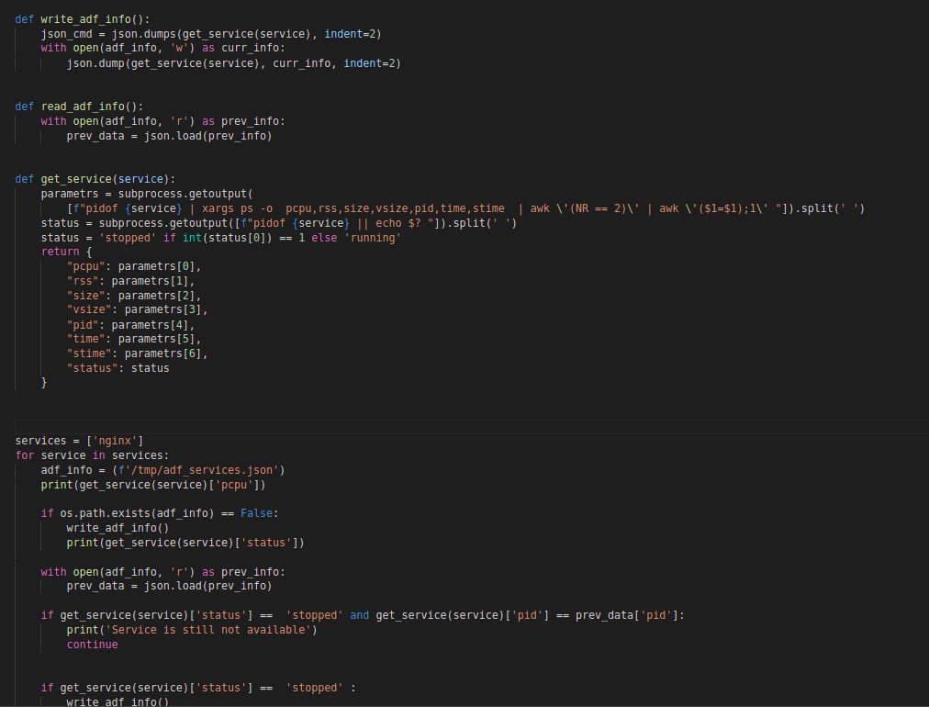Image resolution: width=929 pixels, height=707 pixels.
Task: Click 'def get_service(service):' definition line
Action: [x=95, y=179]
